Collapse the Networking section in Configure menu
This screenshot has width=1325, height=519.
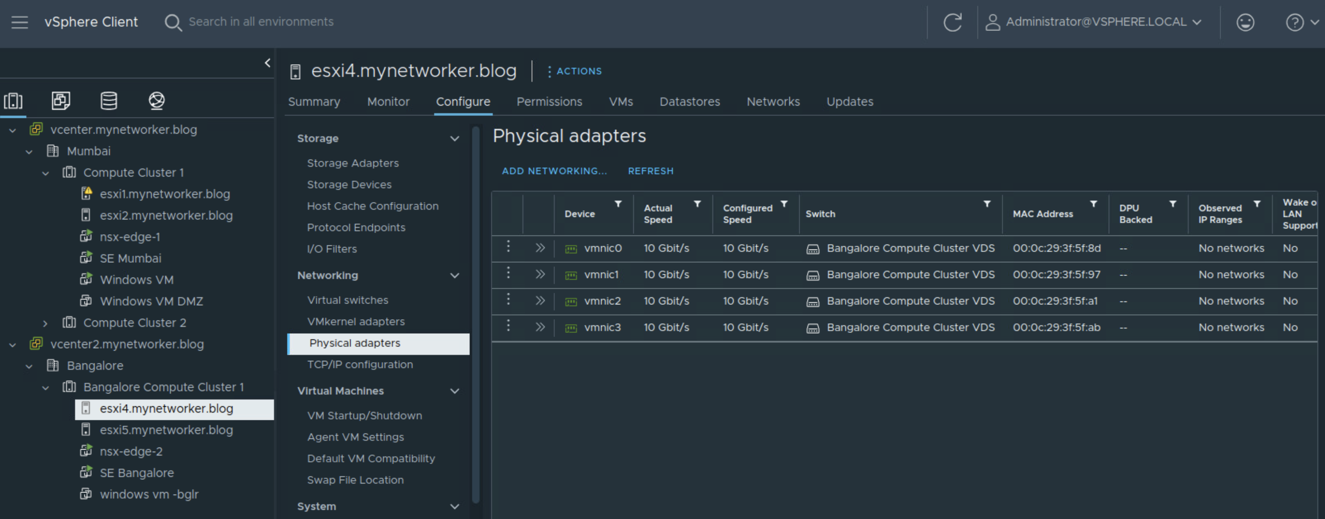455,275
